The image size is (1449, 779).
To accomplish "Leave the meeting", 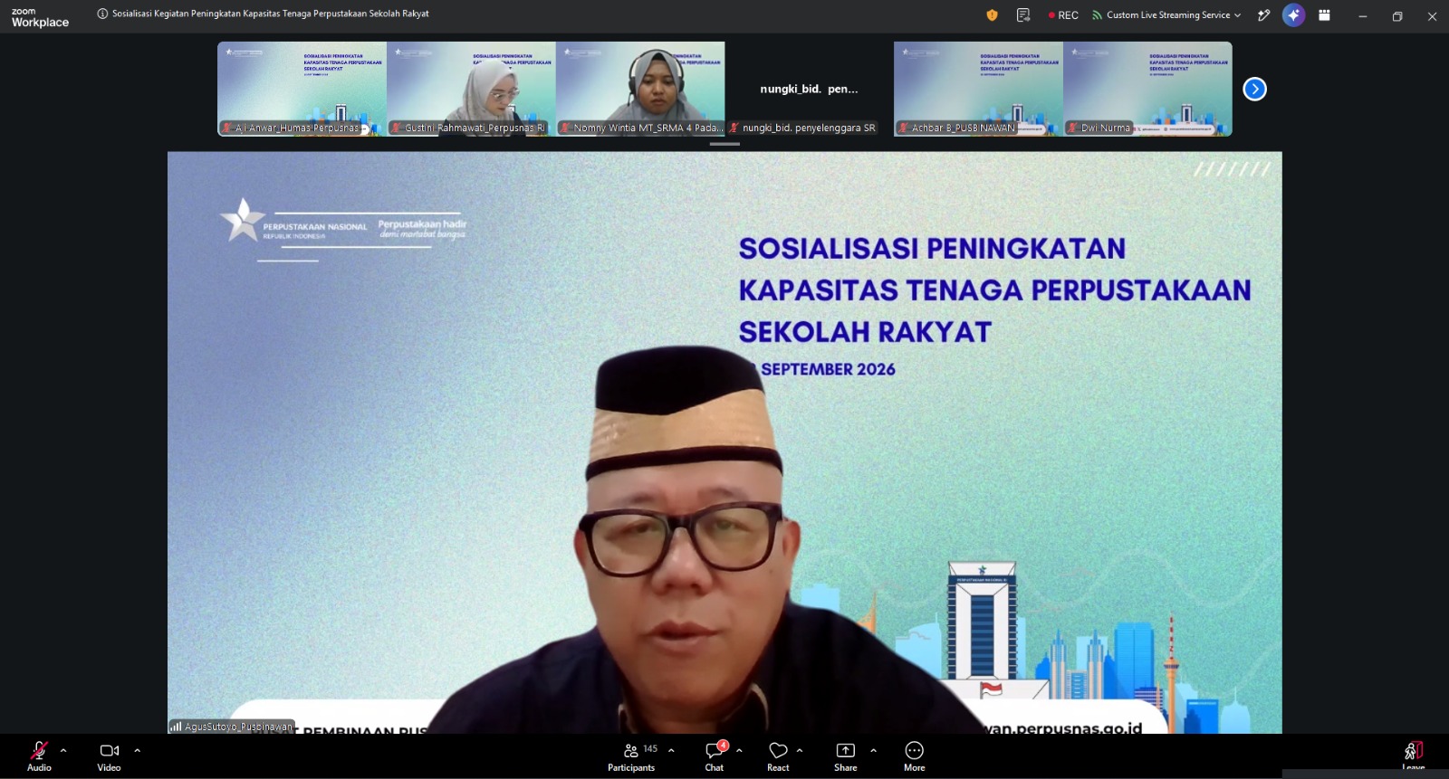I will pos(1414,756).
